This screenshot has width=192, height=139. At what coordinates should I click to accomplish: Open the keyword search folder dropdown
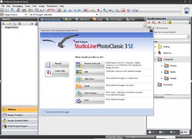(188, 37)
